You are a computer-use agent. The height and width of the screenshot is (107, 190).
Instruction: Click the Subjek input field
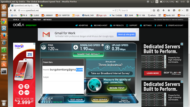[63, 77]
